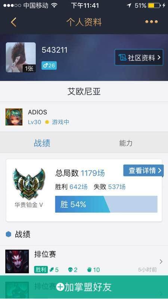The image size is (168, 299).
Task: Open 社区资料 community profile
Action: pos(139,58)
